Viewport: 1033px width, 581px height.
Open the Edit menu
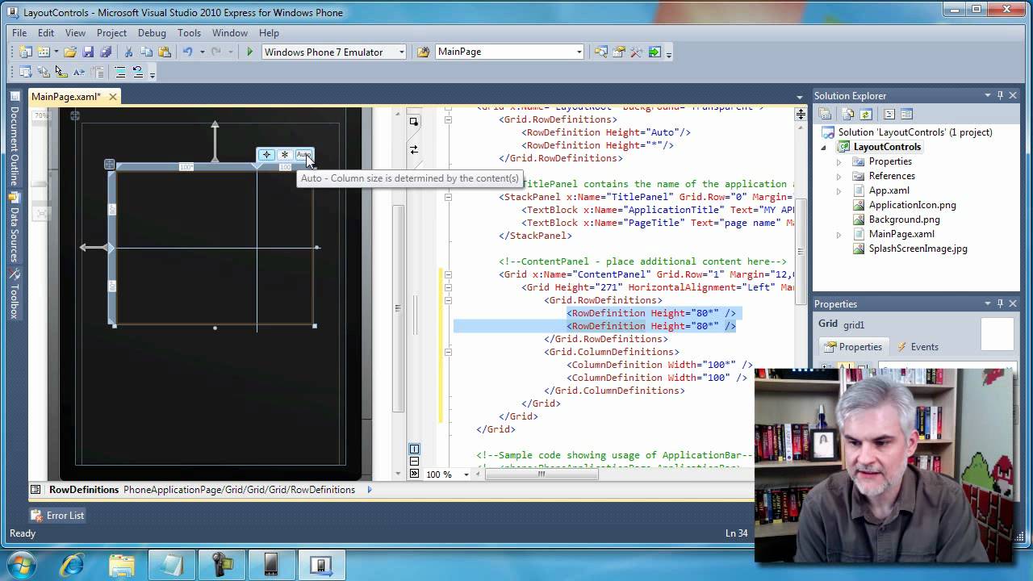coord(46,33)
